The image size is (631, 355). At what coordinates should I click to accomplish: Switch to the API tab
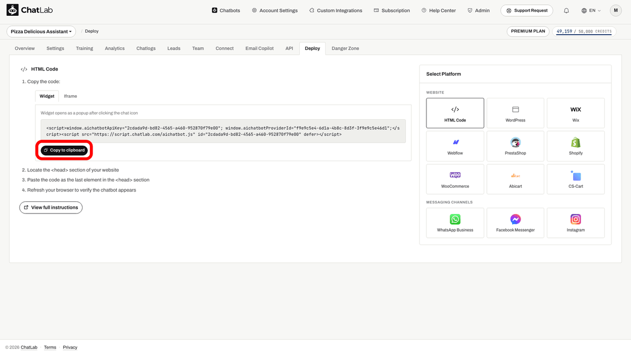coord(289,48)
